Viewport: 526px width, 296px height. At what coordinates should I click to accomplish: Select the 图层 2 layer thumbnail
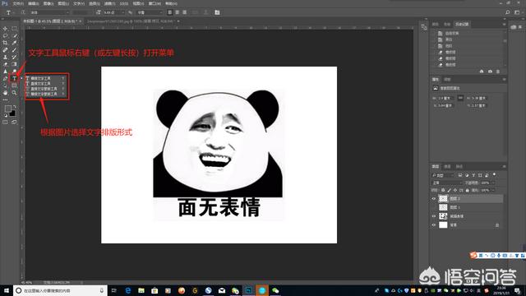point(443,199)
